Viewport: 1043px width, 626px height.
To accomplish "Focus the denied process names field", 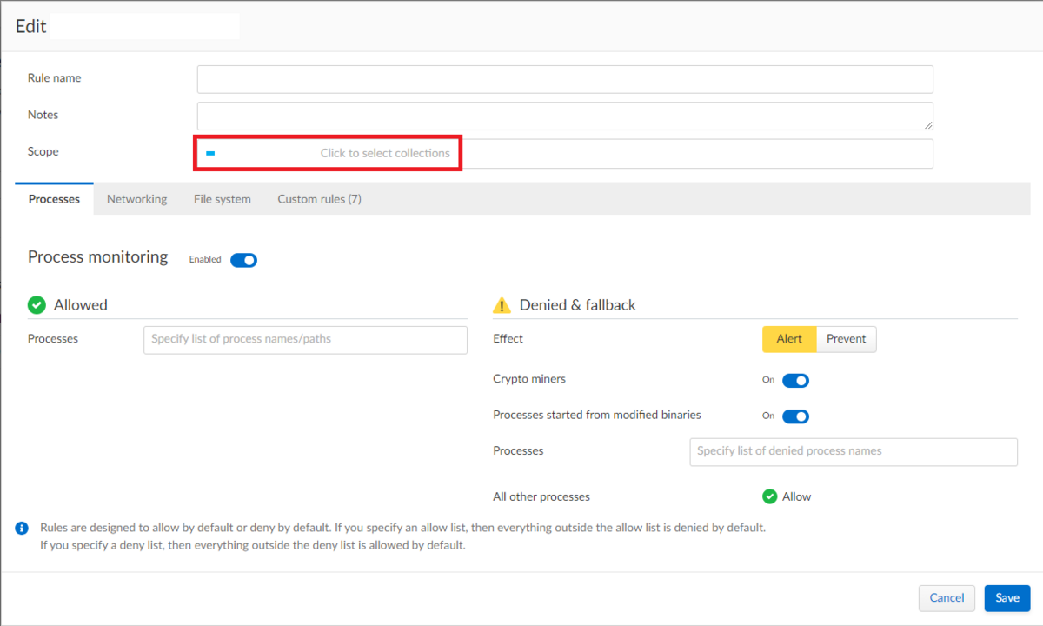I will 854,452.
